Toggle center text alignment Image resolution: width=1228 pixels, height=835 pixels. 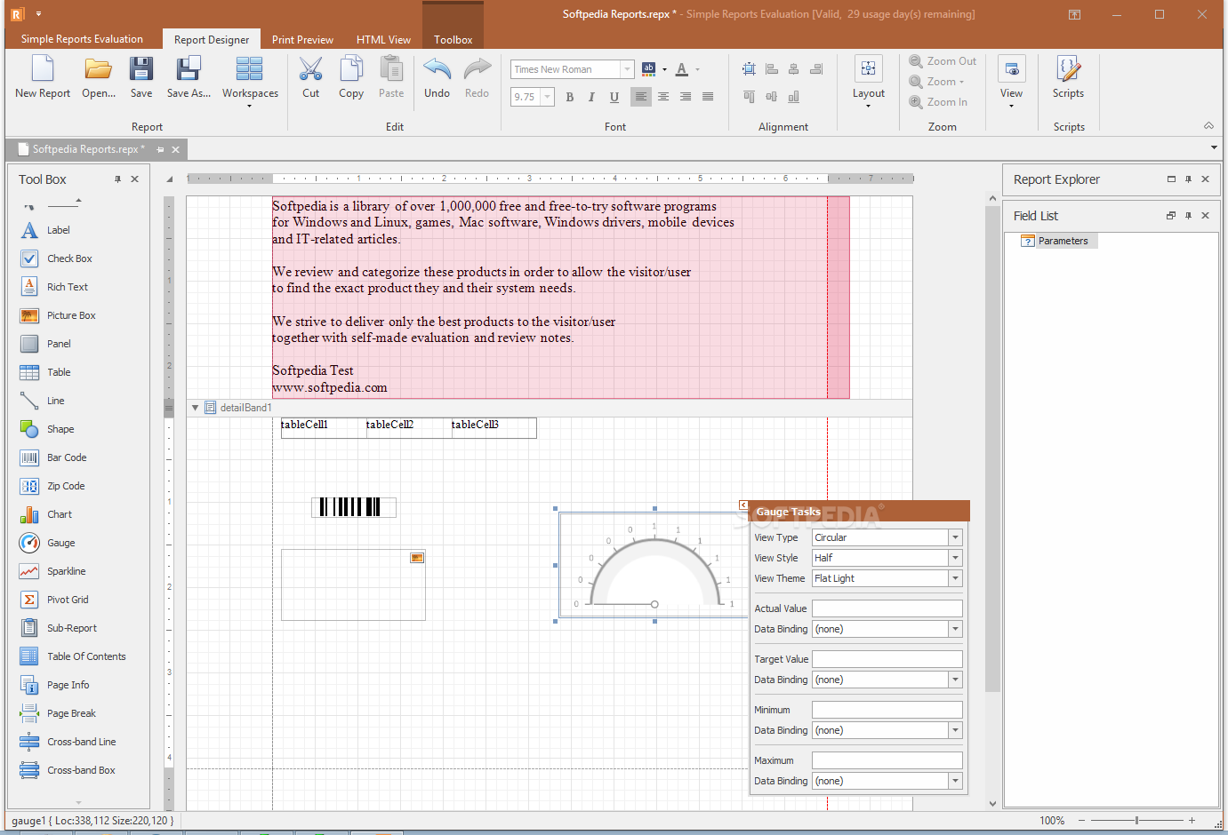pyautogui.click(x=663, y=97)
